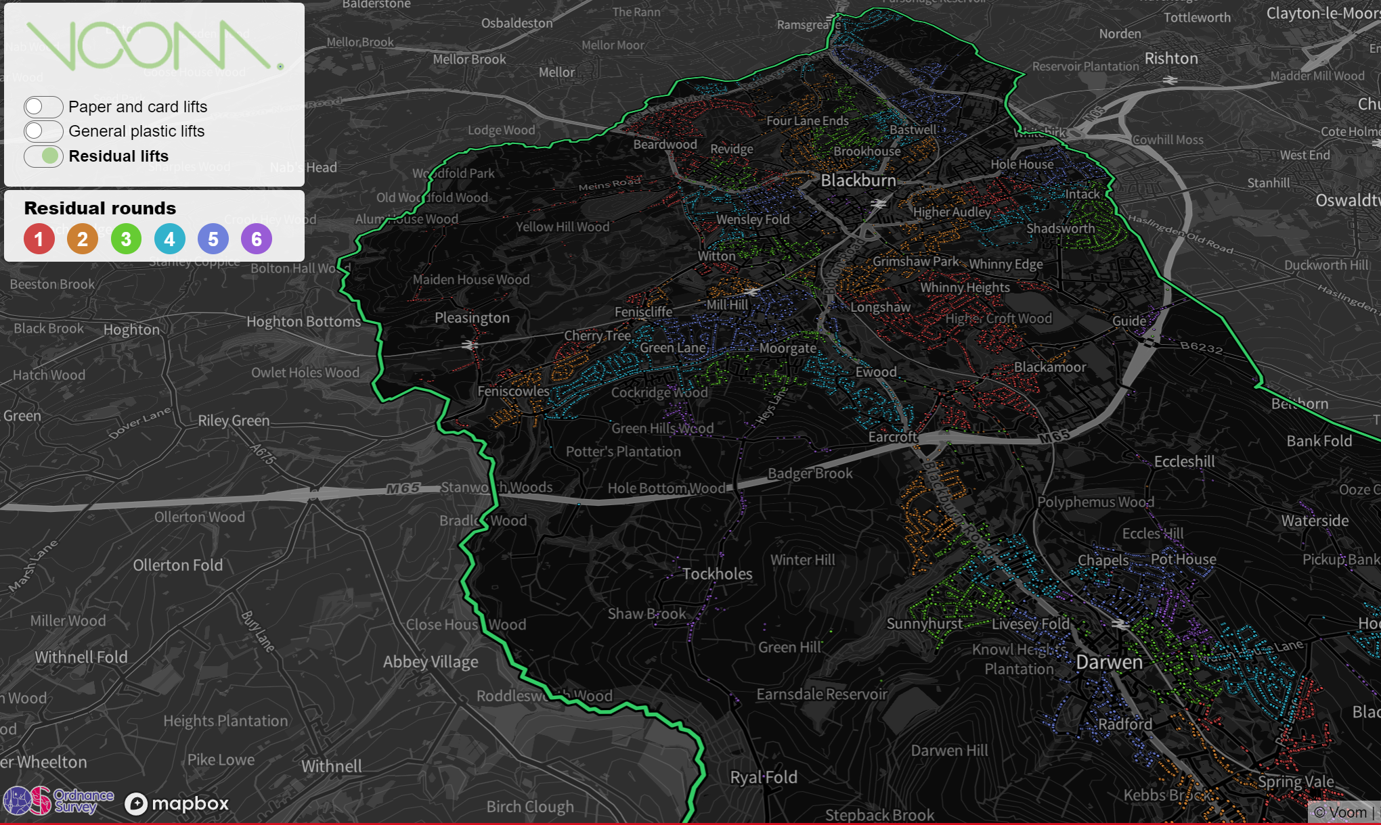The image size is (1381, 825).
Task: Click the Residual lifts text label
Action: pos(118,156)
